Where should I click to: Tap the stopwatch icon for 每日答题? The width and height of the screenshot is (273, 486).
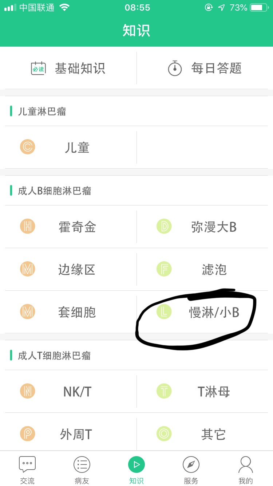point(175,68)
